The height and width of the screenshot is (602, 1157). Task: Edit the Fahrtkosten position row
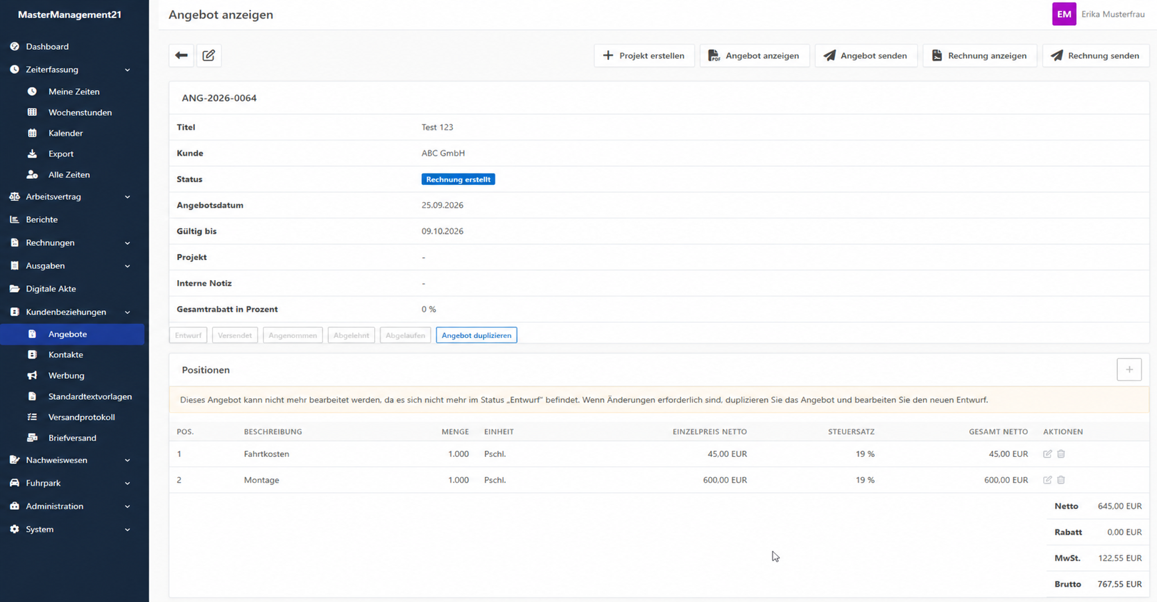click(x=1047, y=454)
